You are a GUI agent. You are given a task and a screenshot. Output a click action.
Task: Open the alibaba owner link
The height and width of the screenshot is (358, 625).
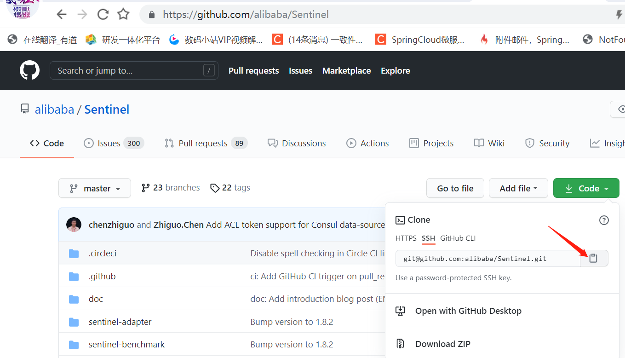[x=54, y=110]
